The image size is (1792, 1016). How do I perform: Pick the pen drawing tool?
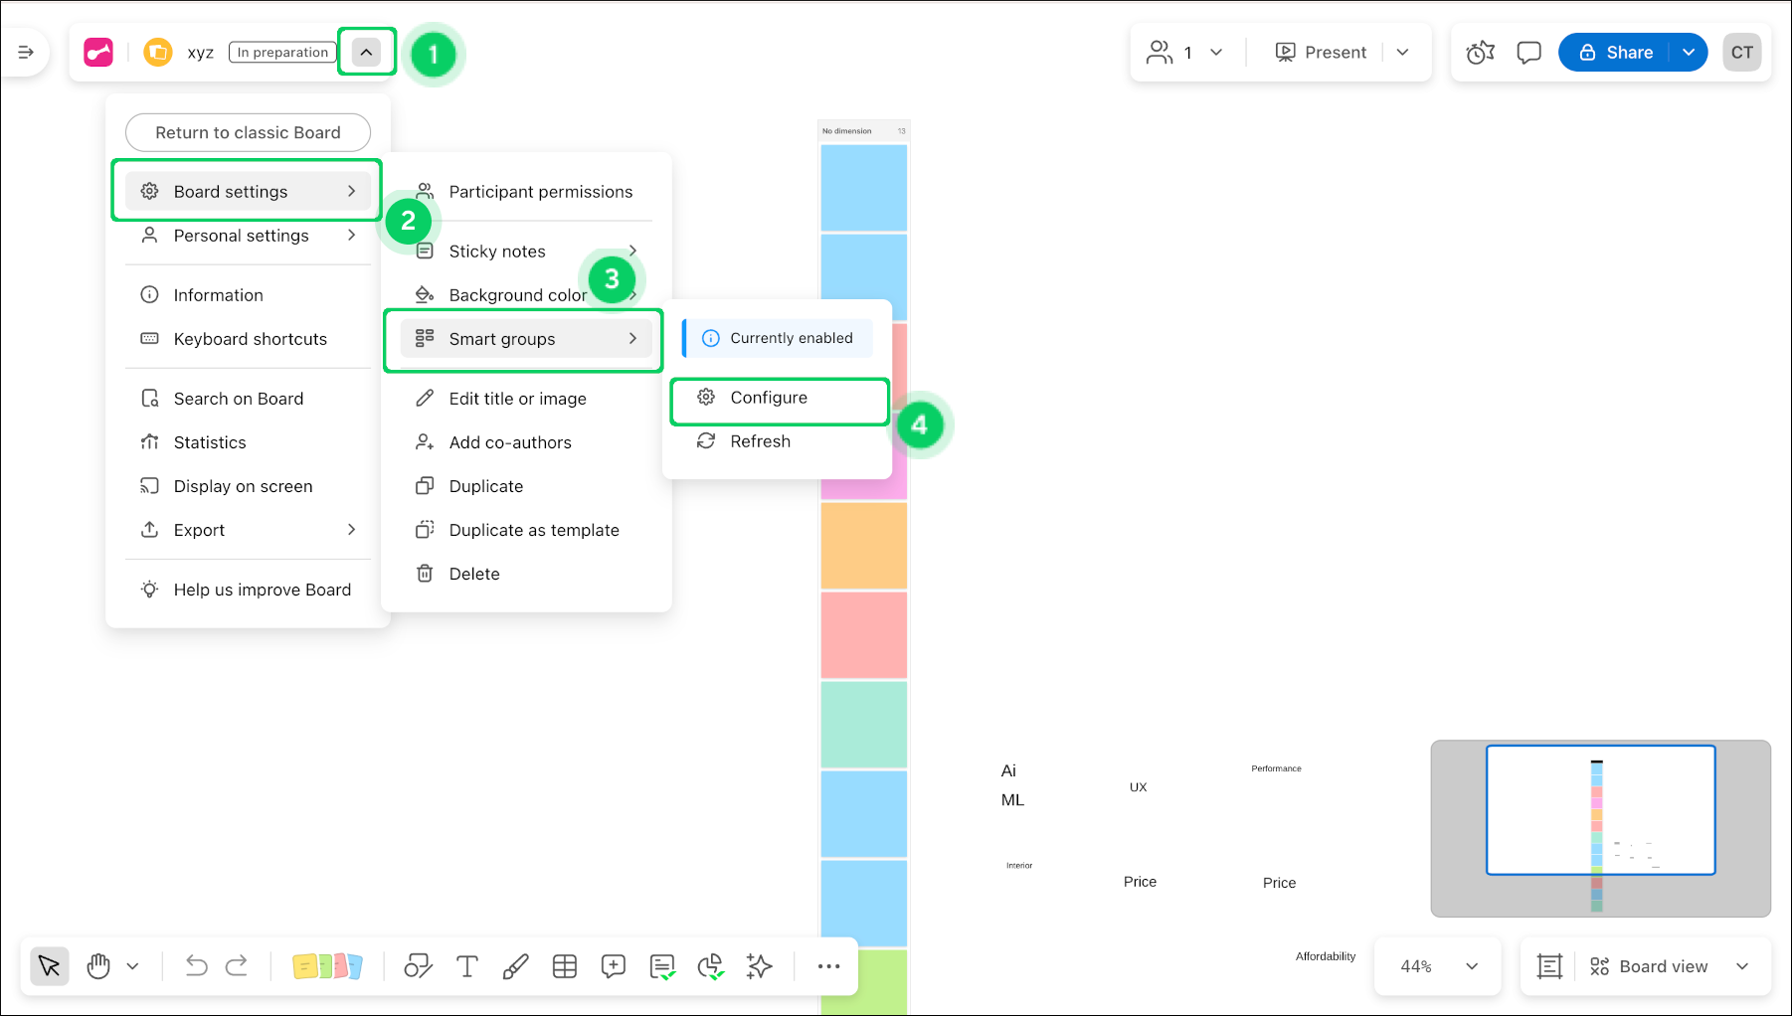point(515,966)
